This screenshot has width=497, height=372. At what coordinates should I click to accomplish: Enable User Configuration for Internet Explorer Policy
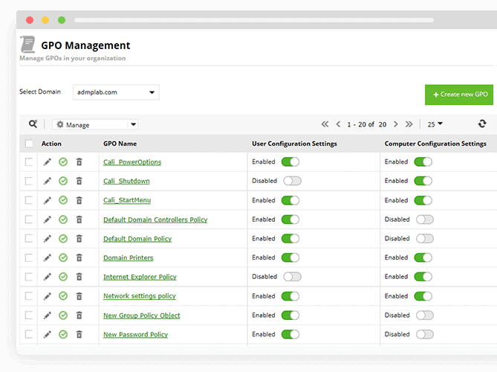[292, 277]
